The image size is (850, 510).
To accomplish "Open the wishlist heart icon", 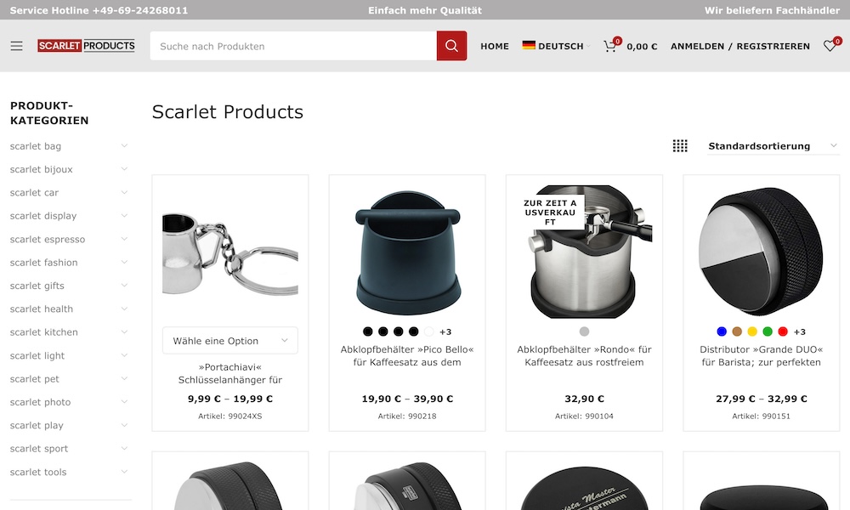I will pos(830,46).
